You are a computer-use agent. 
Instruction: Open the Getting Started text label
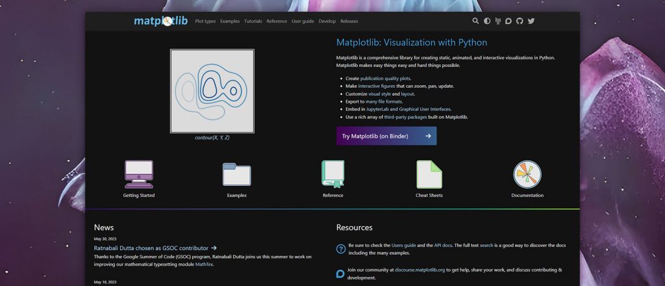(139, 196)
